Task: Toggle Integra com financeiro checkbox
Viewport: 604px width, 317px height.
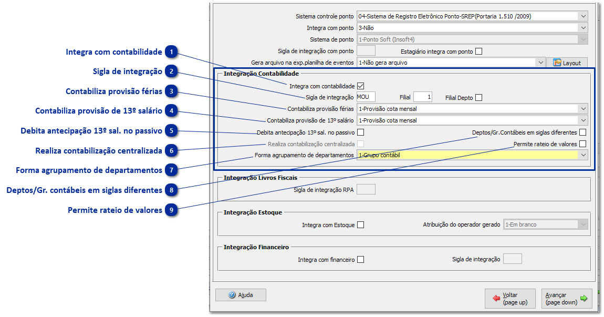Action: 360,260
